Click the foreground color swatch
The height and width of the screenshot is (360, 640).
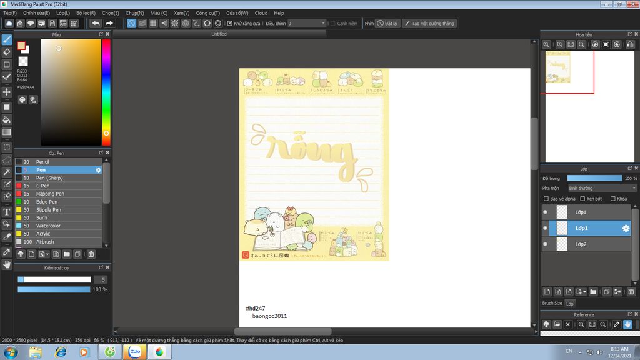21,46
